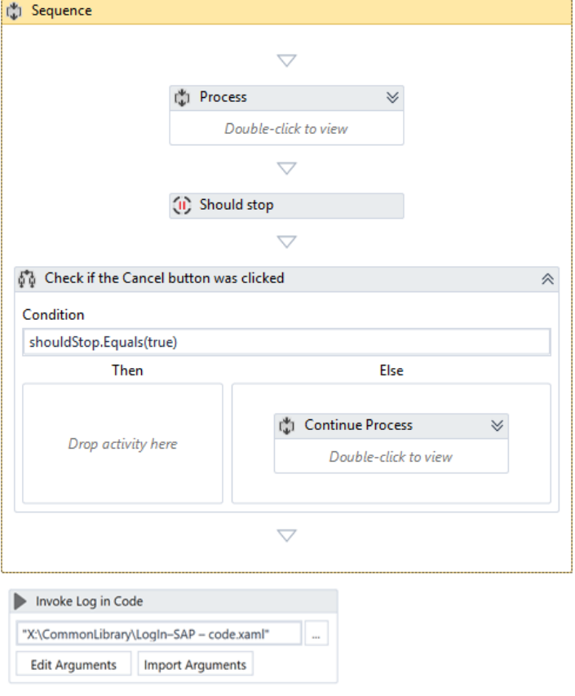Image resolution: width=575 pixels, height=696 pixels.
Task: Browse for workflow file with ellipsis button
Action: click(316, 634)
